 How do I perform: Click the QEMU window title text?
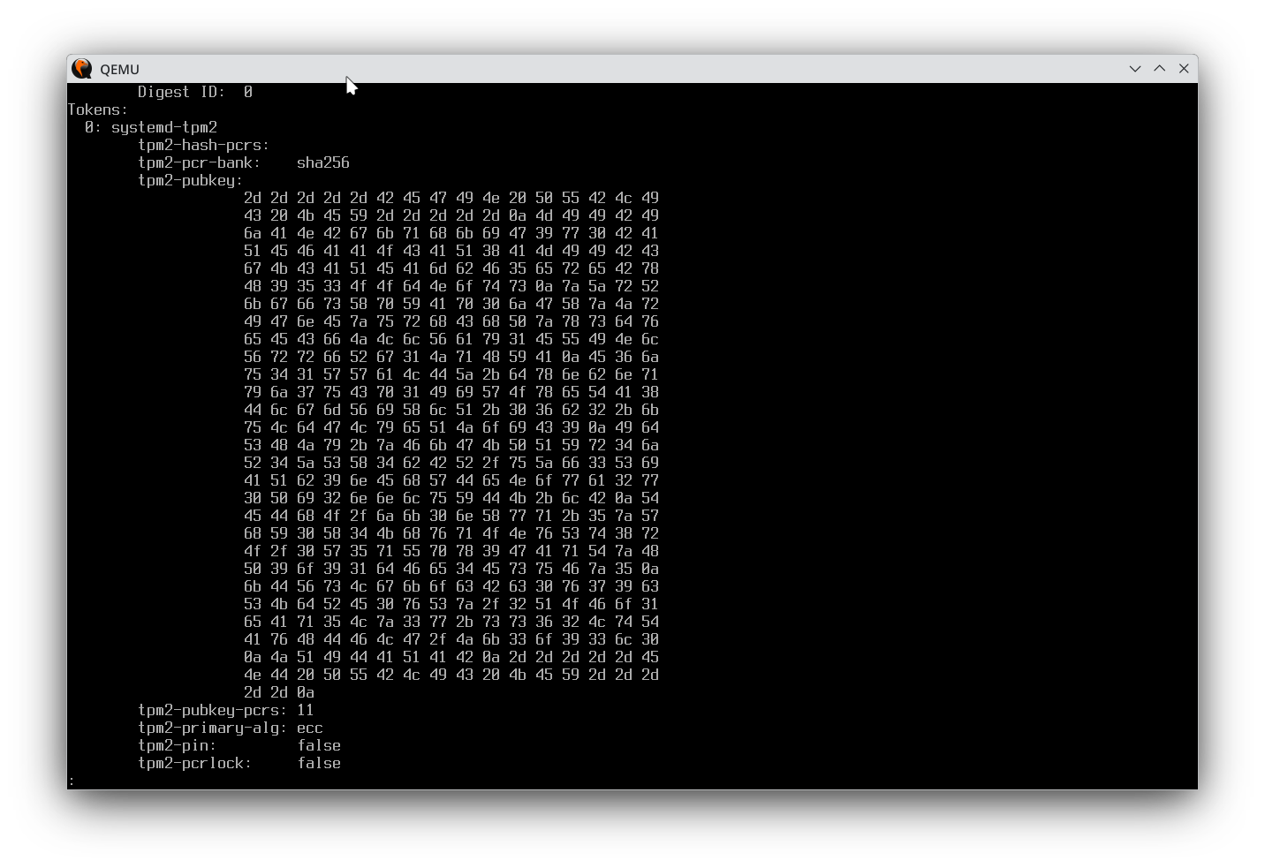(x=119, y=70)
